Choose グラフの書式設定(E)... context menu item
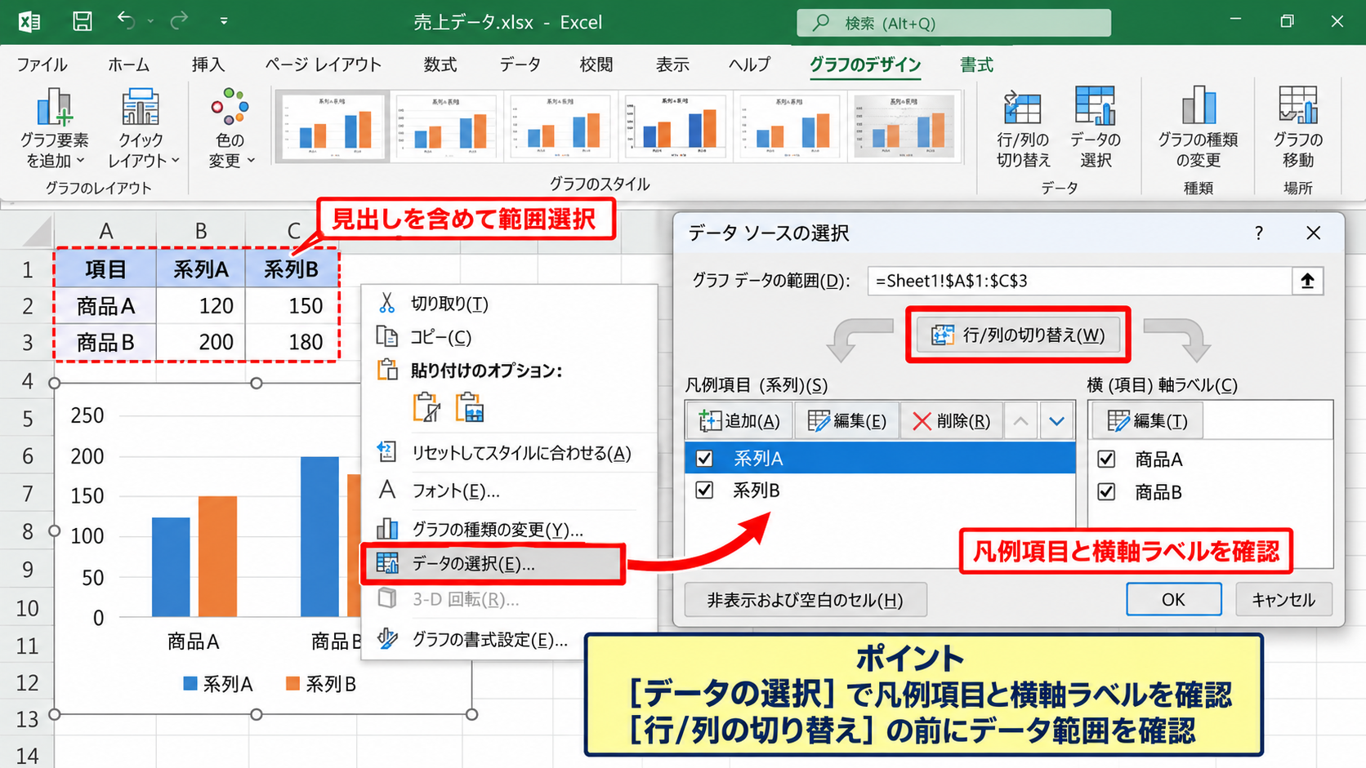This screenshot has height=768, width=1366. coord(509,639)
